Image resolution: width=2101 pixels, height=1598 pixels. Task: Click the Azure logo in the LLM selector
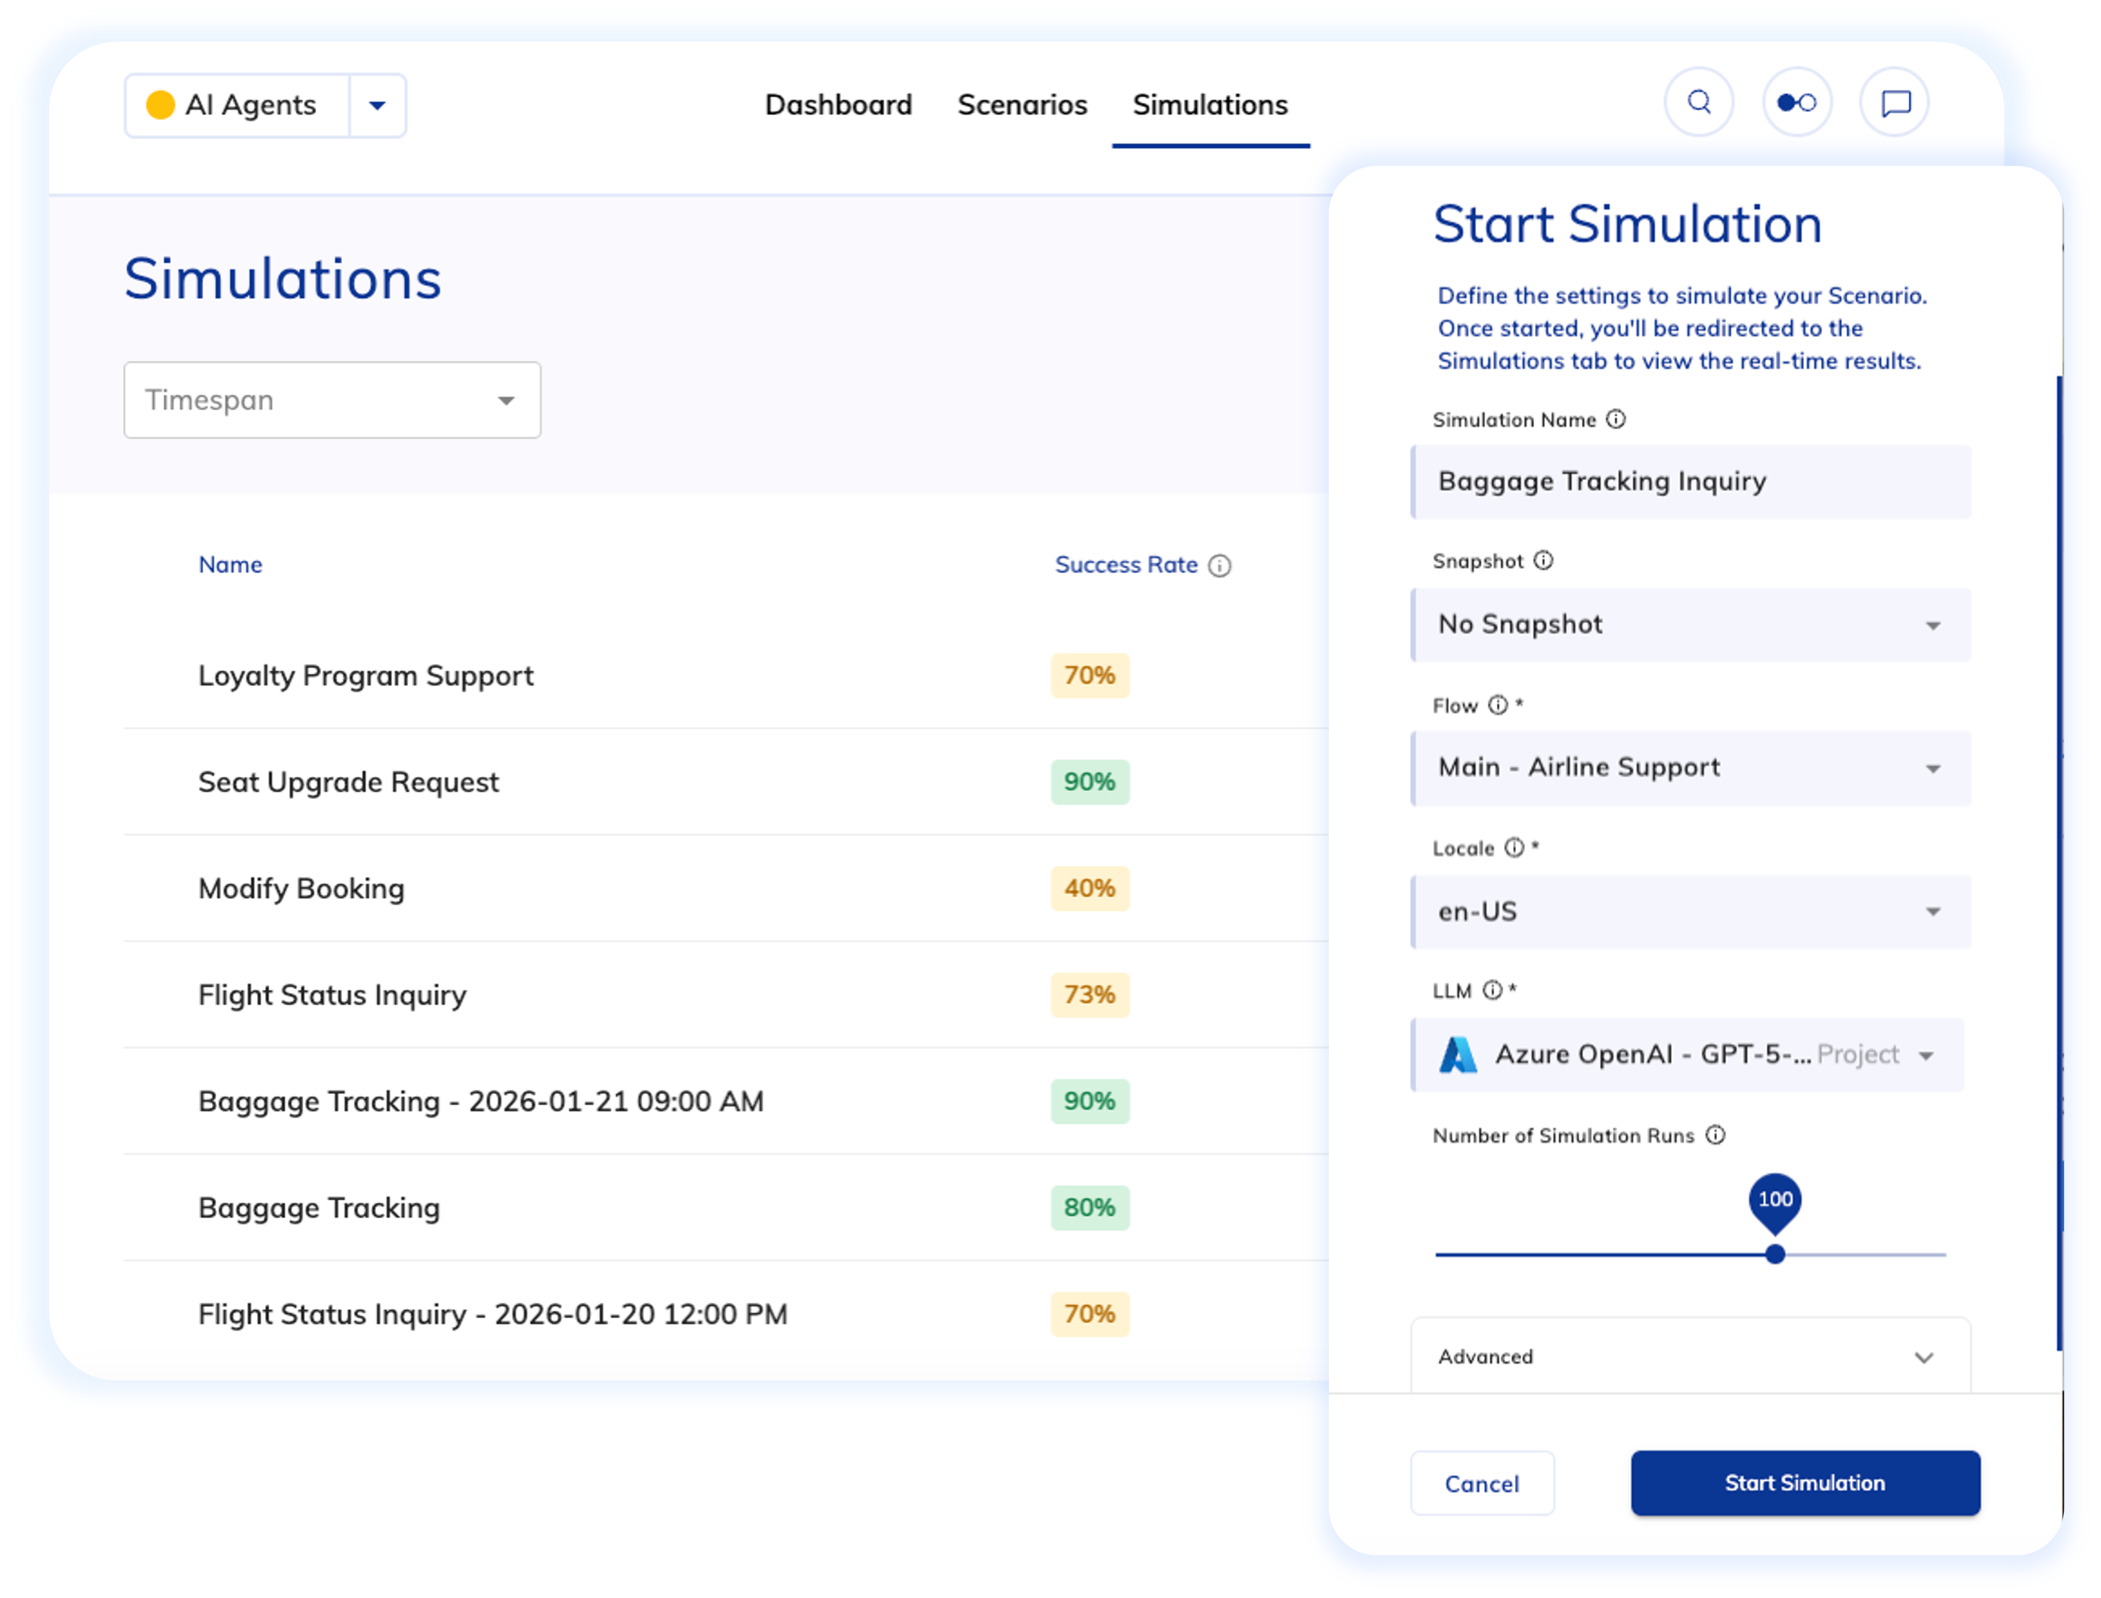pyautogui.click(x=1458, y=1054)
